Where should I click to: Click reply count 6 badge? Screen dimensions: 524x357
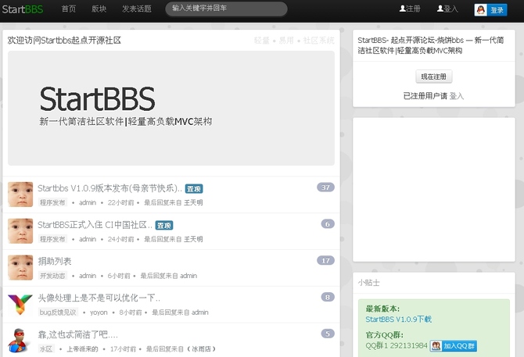tap(328, 224)
